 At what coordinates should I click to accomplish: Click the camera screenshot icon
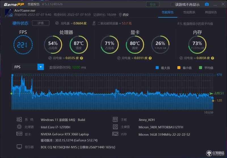click(x=207, y=4)
